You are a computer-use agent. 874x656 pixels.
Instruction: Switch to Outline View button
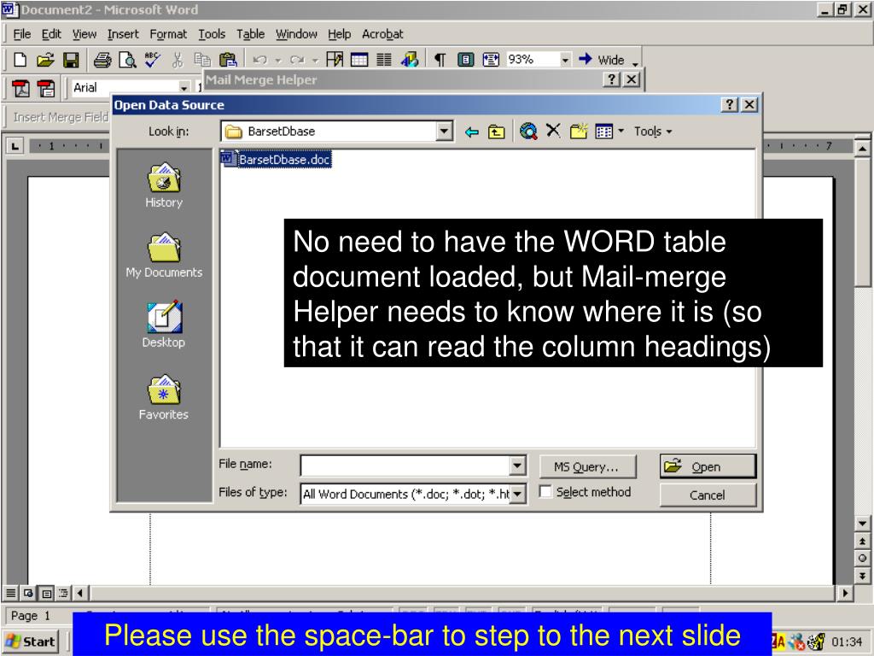coord(63,593)
